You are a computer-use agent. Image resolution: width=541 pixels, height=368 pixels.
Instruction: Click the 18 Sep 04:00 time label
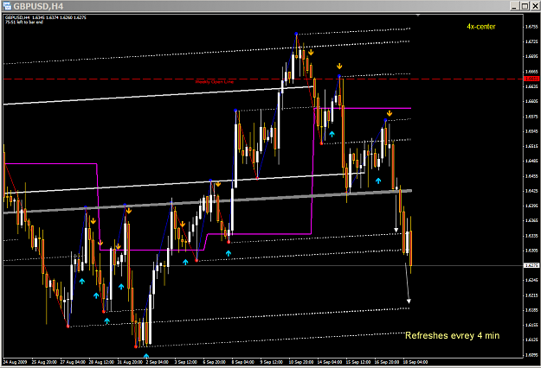(x=415, y=362)
